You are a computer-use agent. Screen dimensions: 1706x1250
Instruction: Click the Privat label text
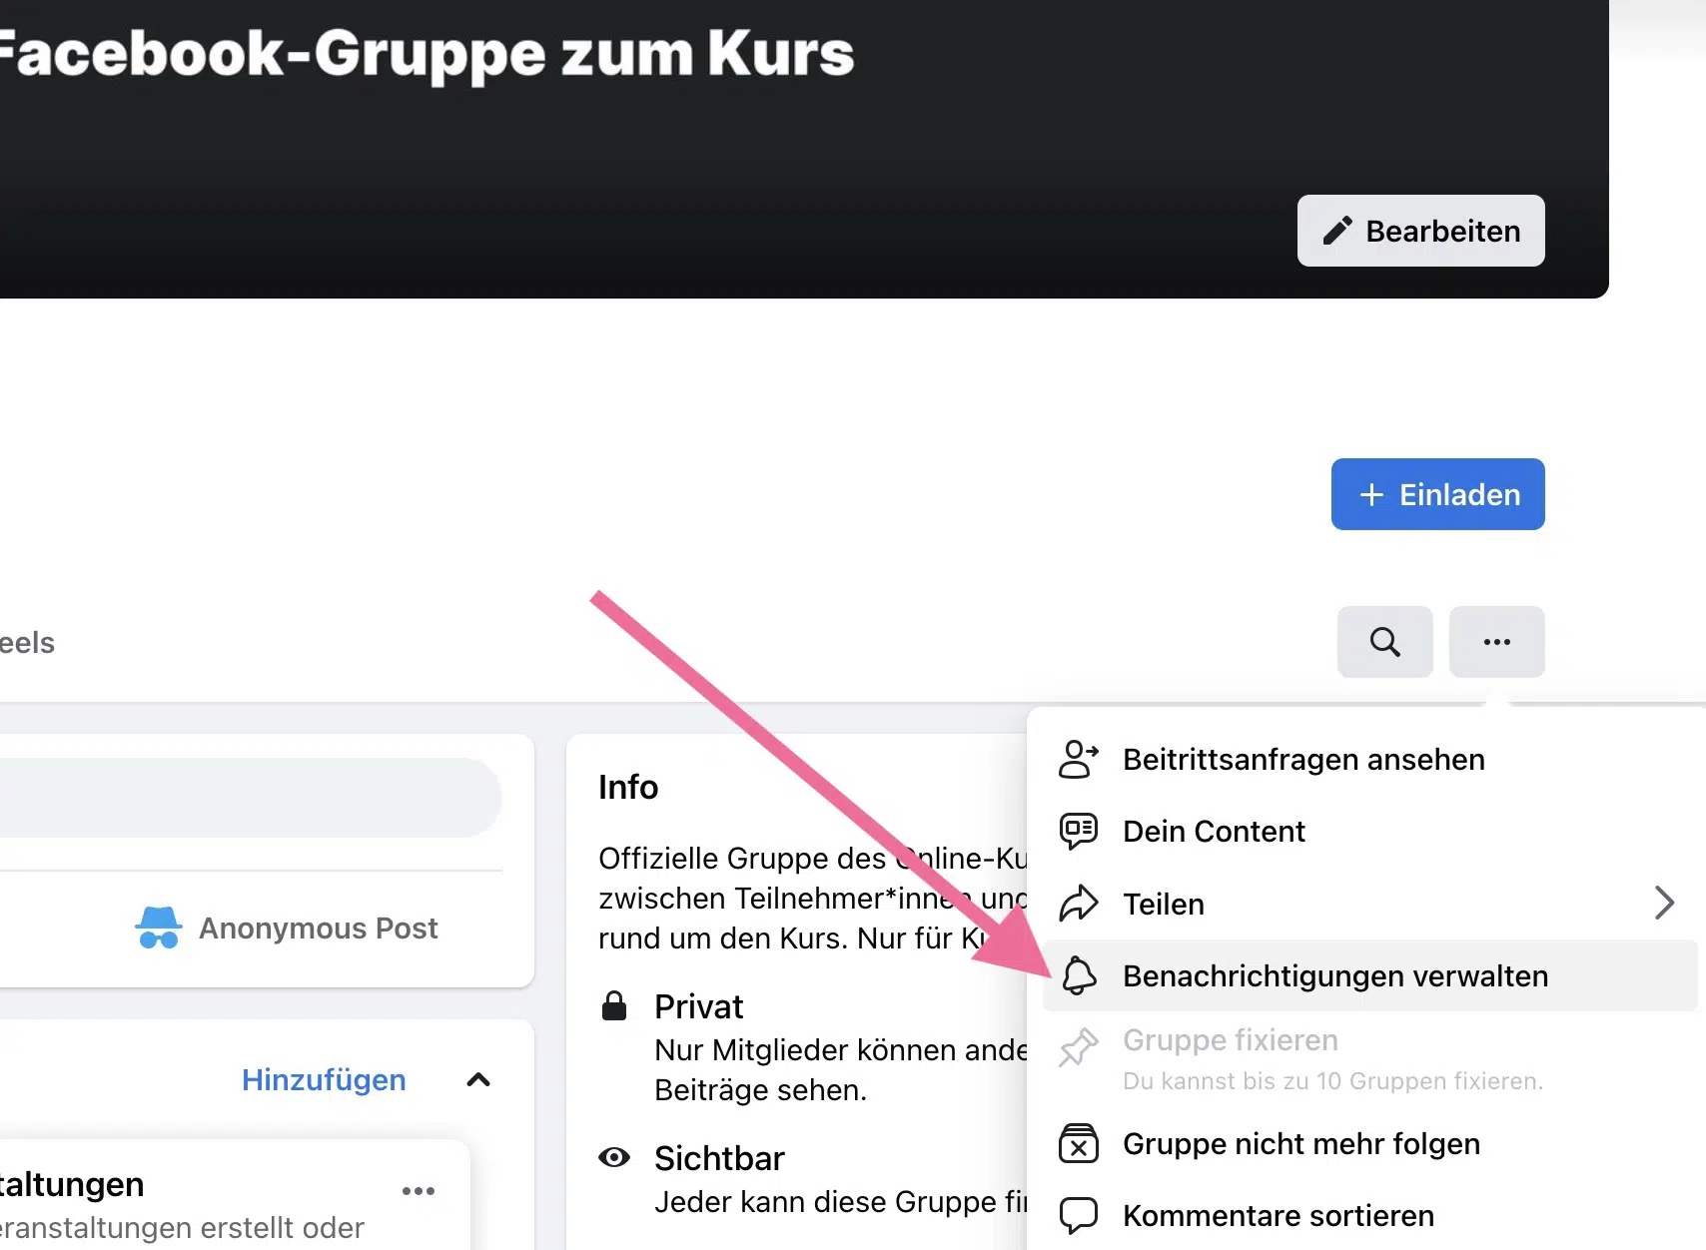click(698, 1006)
